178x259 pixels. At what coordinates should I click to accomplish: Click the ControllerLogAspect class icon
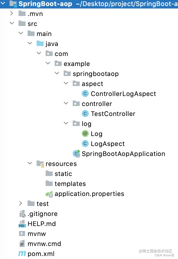click(x=85, y=94)
